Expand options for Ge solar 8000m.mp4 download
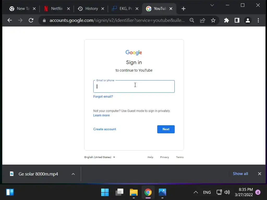 pos(73,174)
